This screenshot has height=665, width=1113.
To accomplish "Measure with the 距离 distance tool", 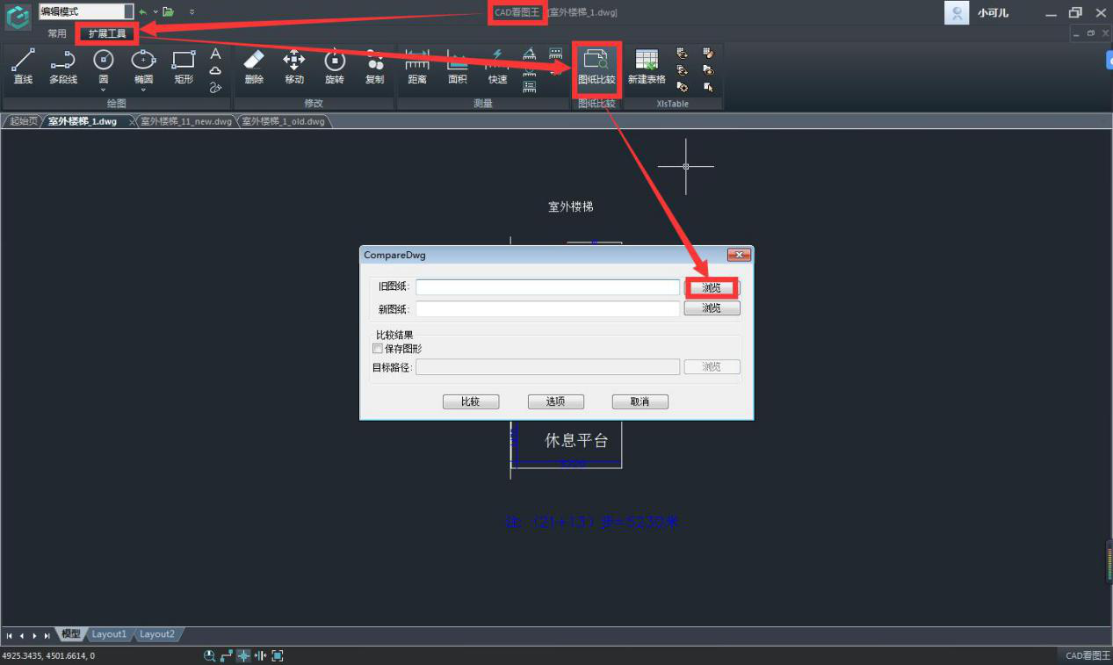I will coord(417,67).
